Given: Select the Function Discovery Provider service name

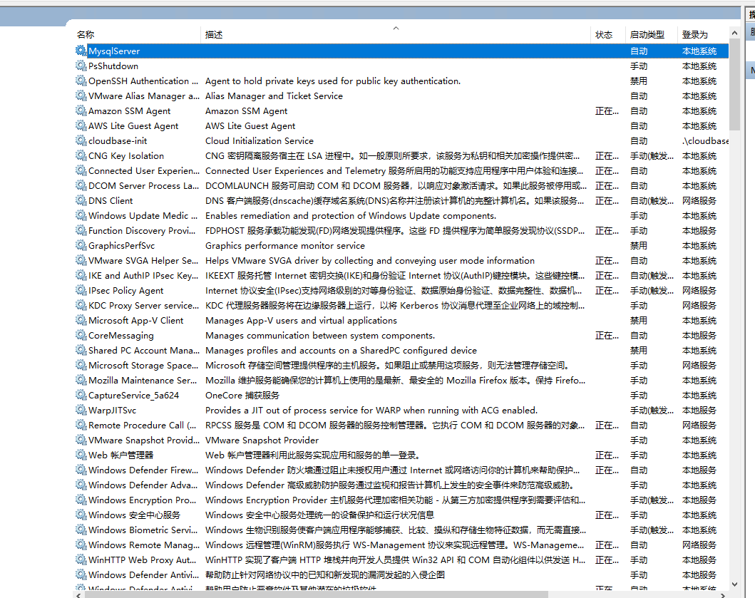Looking at the screenshot, I should click(x=142, y=231).
